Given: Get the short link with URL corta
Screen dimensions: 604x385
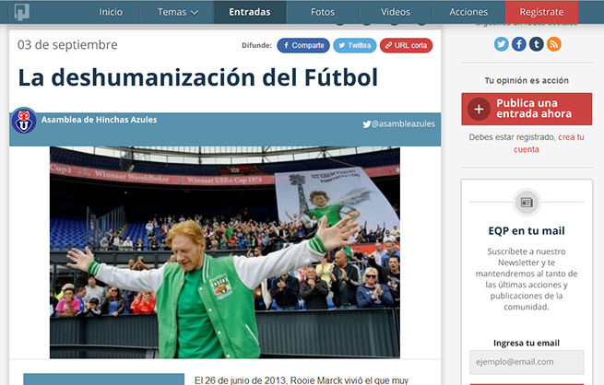Looking at the screenshot, I should coord(406,45).
